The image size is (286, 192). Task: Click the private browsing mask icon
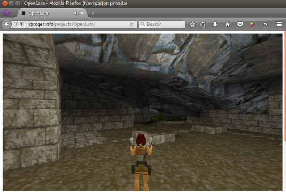tap(7, 13)
